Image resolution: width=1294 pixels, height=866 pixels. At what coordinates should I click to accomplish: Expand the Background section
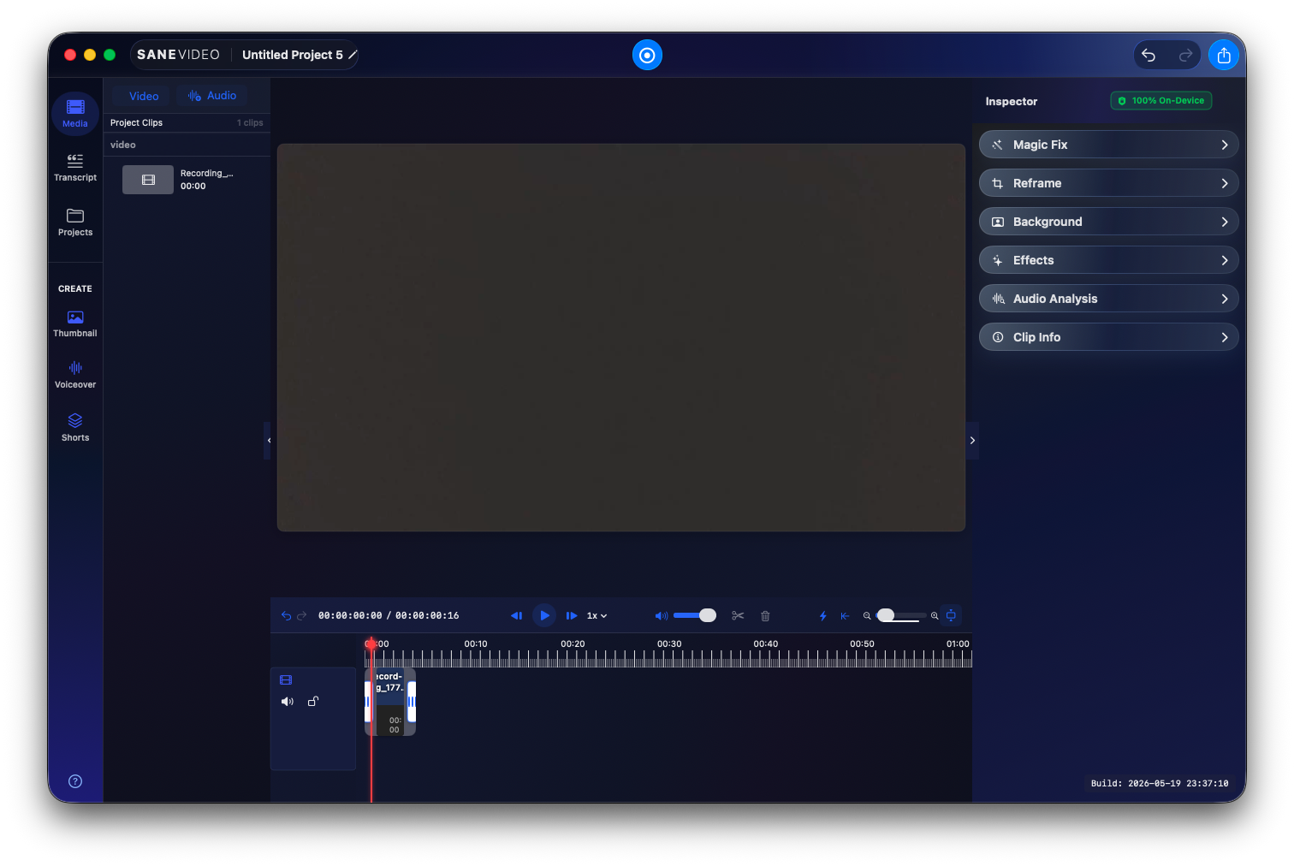point(1108,222)
